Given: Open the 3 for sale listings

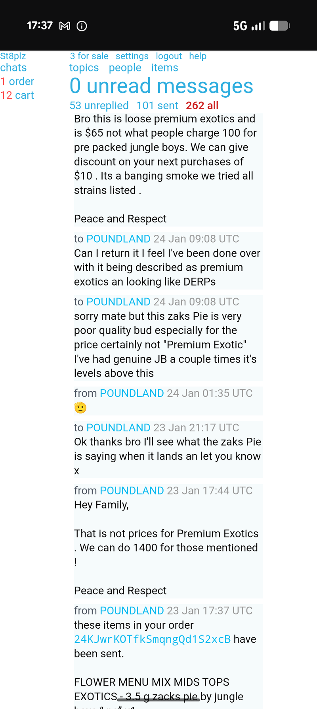Looking at the screenshot, I should 89,56.
